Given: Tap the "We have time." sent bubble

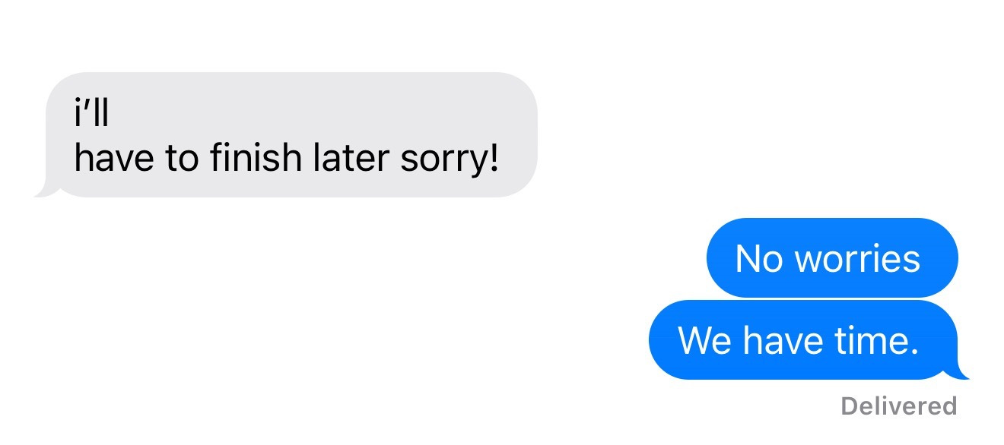Looking at the screenshot, I should point(805,340).
